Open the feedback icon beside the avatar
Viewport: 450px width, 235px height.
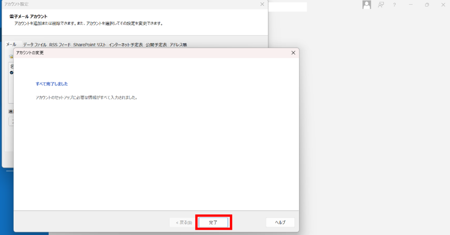(381, 4)
